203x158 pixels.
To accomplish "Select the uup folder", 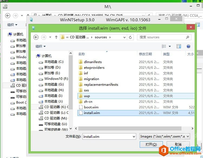I will [x=136, y=96].
